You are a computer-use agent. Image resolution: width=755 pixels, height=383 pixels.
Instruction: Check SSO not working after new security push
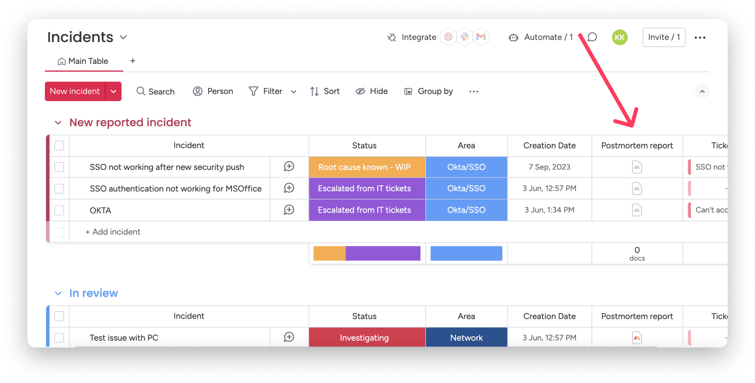click(x=59, y=167)
